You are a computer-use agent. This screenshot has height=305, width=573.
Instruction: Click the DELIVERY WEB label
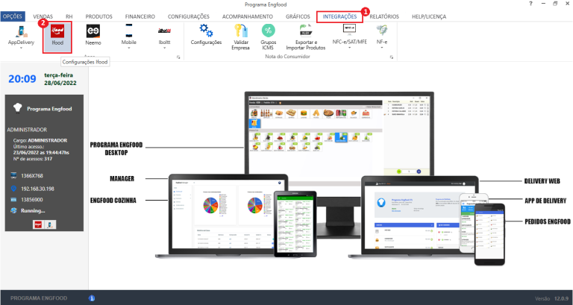pos(542,181)
